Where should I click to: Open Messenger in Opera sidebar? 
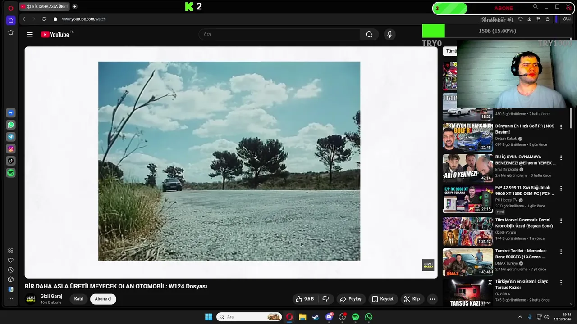pos(11,113)
